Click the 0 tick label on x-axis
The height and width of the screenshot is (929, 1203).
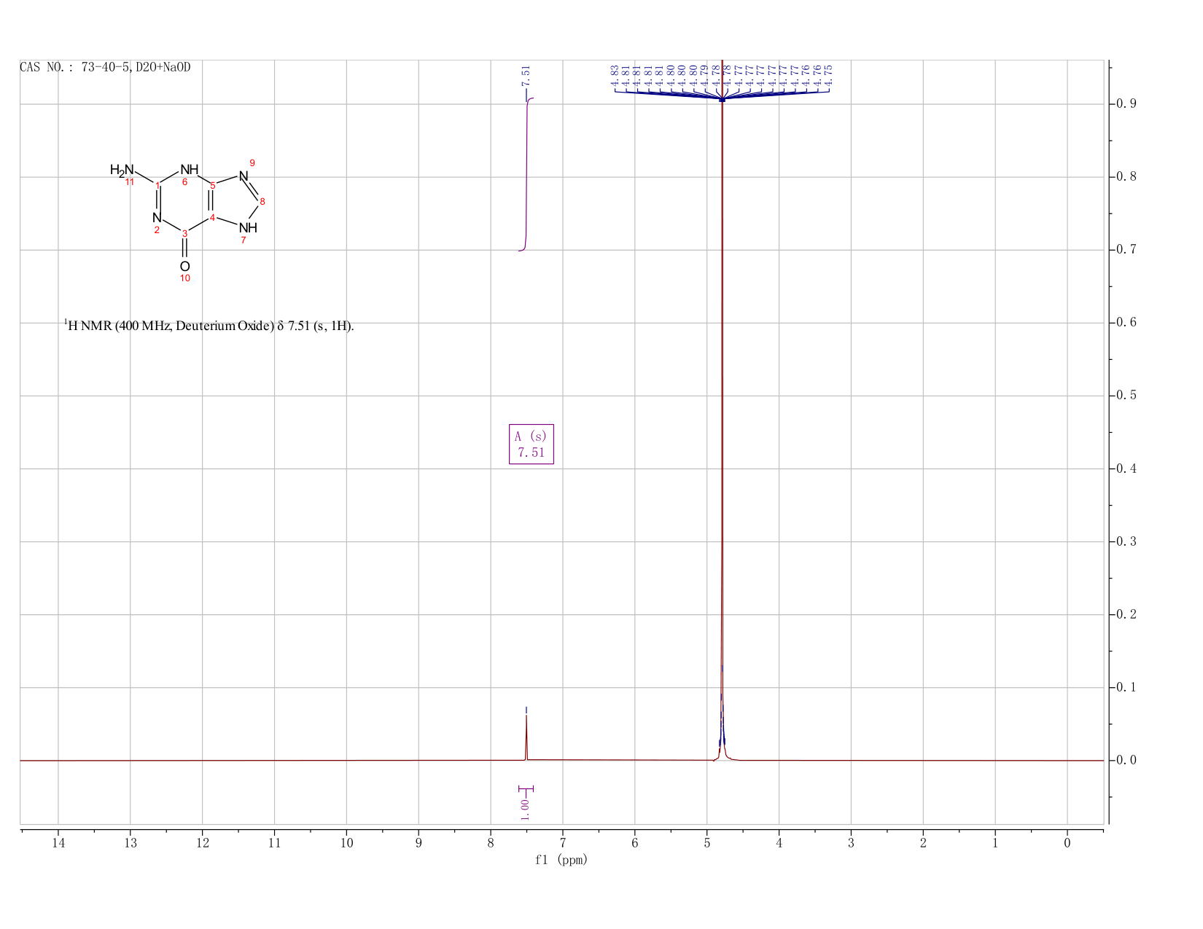click(x=1067, y=843)
